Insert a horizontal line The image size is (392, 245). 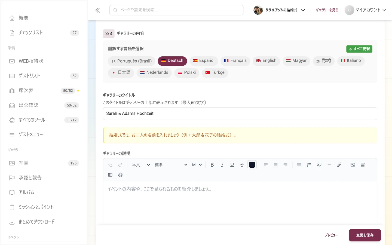[329, 165]
